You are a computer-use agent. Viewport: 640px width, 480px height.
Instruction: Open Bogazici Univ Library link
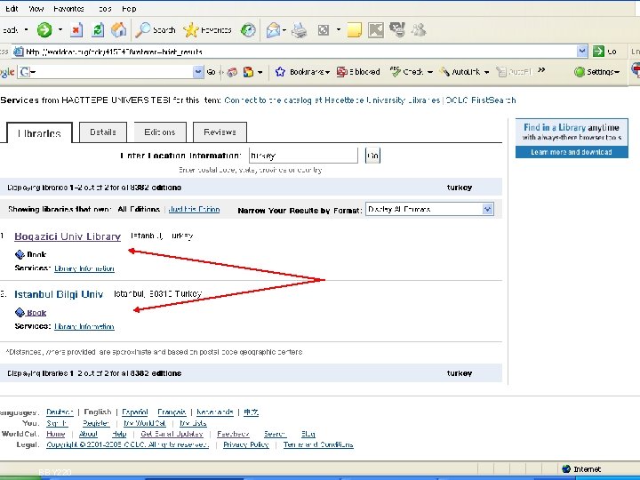(68, 236)
